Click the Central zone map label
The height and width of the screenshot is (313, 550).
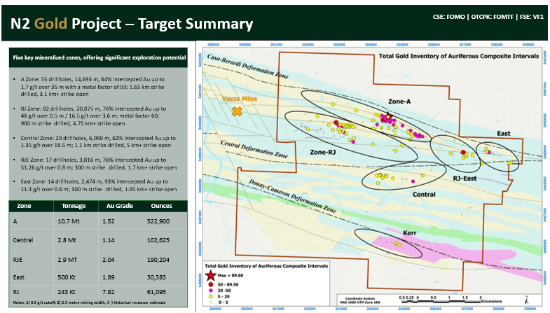coord(425,194)
